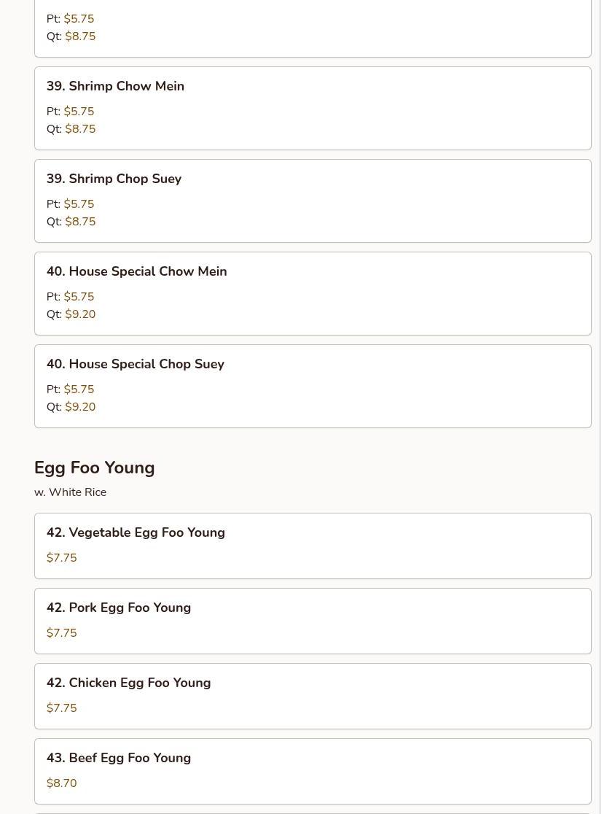The width and height of the screenshot is (615, 814).
Task: Select the Chicken Egg Foo Young $7.75 price
Action: click(x=61, y=708)
